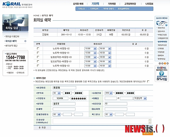Open the 연락처 area code dropdown
The height and width of the screenshot is (137, 170).
pos(57,93)
